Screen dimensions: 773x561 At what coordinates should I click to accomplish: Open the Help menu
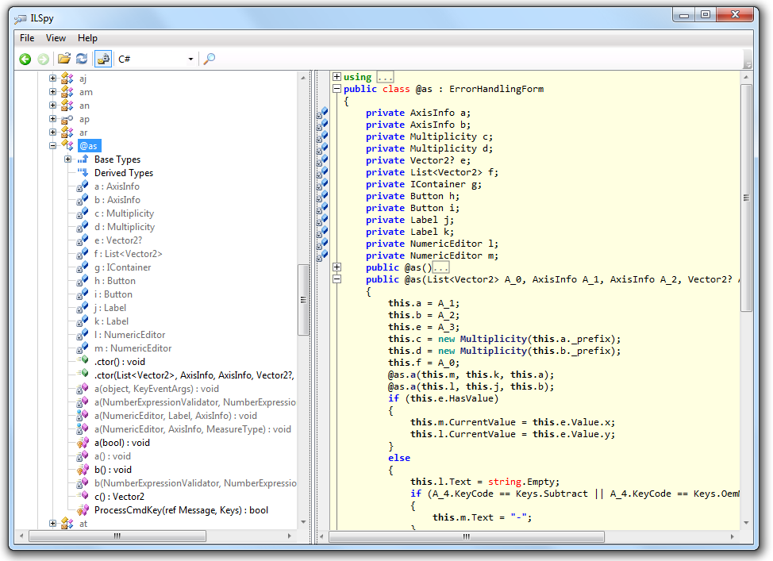[x=87, y=38]
